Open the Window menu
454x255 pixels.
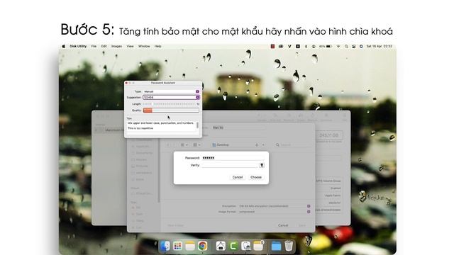pyautogui.click(x=144, y=46)
